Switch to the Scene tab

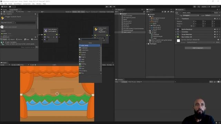coord(4,10)
